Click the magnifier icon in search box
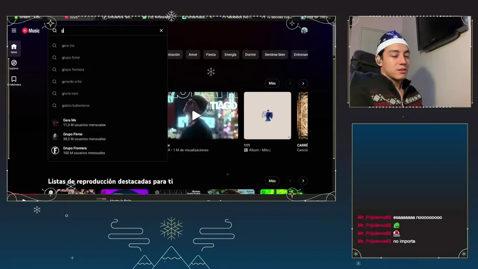Viewport: 478px width, 269px height. [x=55, y=31]
